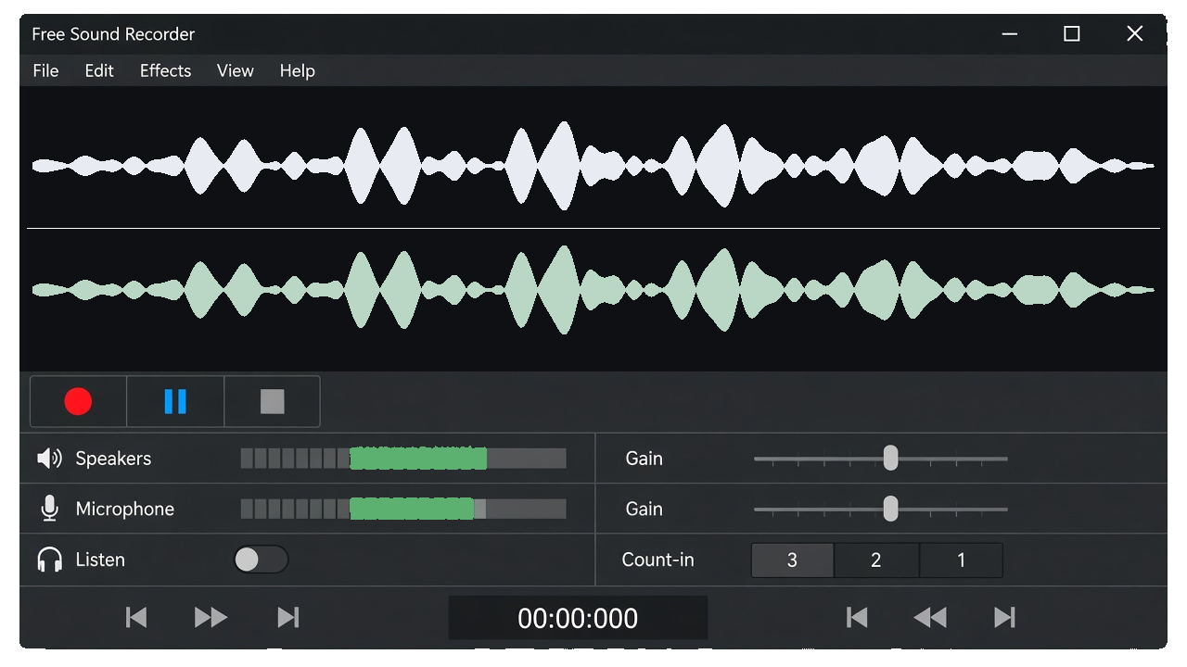Click the Listen label
The height and width of the screenshot is (667, 1187).
(x=100, y=560)
